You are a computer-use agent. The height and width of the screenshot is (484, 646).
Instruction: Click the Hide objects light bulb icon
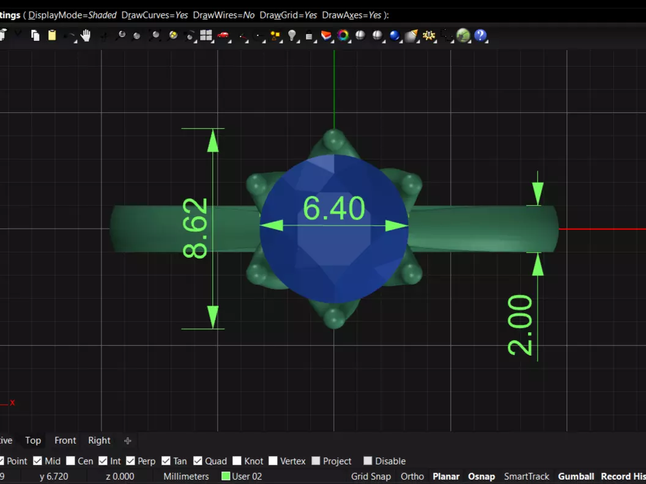coord(292,36)
